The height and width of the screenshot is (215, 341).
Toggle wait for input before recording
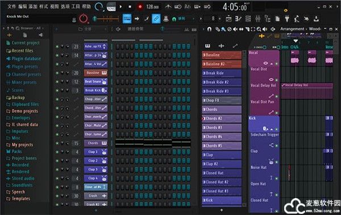[x=178, y=7]
